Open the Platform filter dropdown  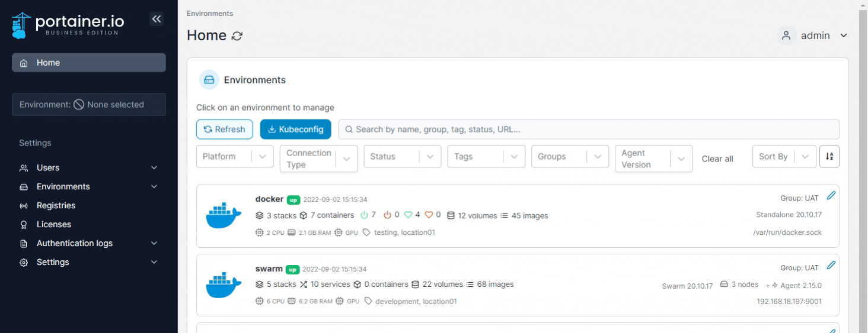point(234,157)
